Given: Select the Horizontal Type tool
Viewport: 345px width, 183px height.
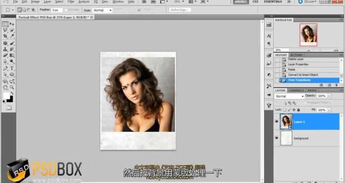Looking at the screenshot, I should (12, 68).
